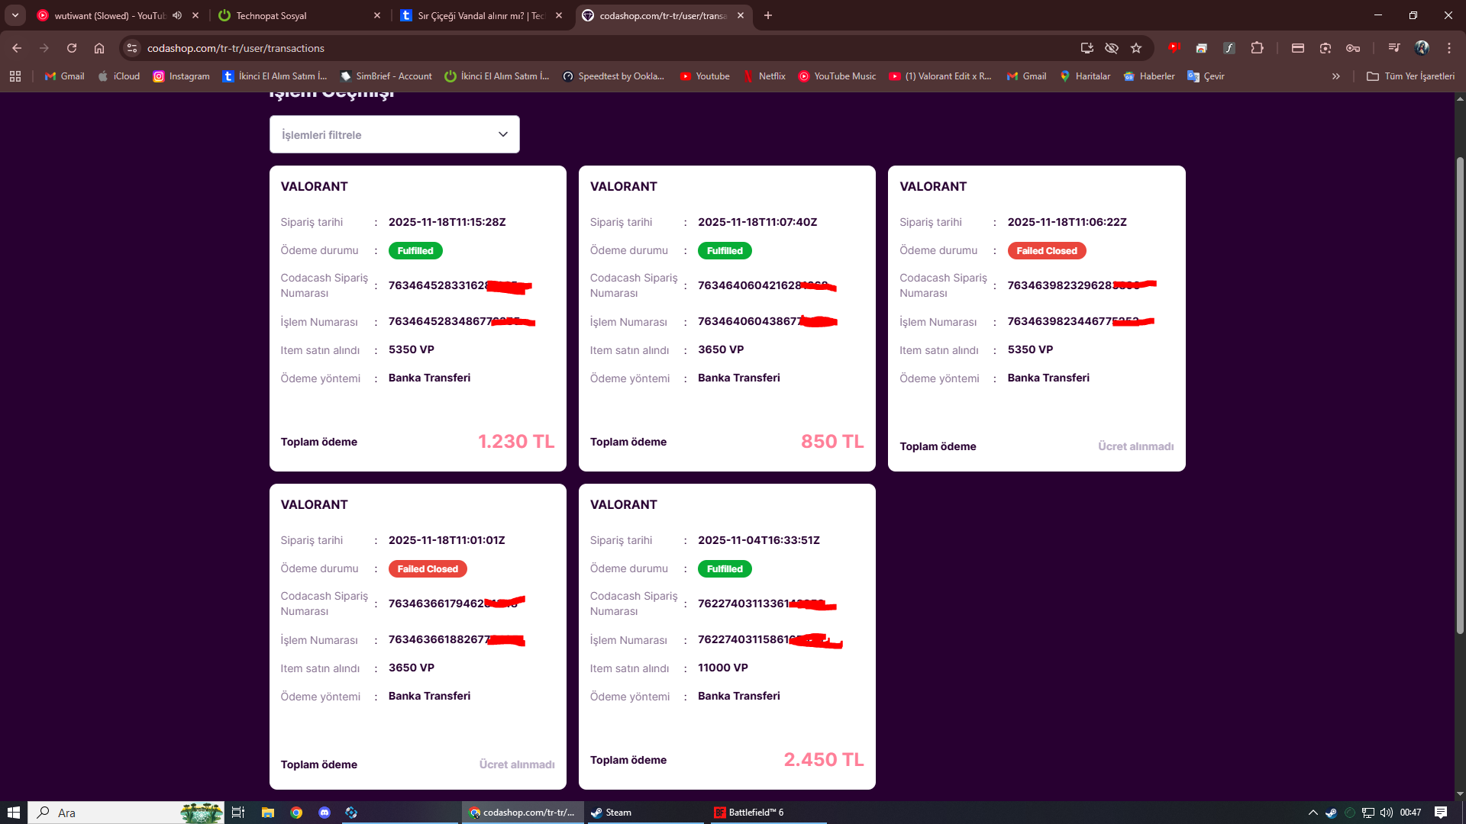The width and height of the screenshot is (1466, 824).
Task: Open the Youtube bookmark
Action: click(x=705, y=76)
